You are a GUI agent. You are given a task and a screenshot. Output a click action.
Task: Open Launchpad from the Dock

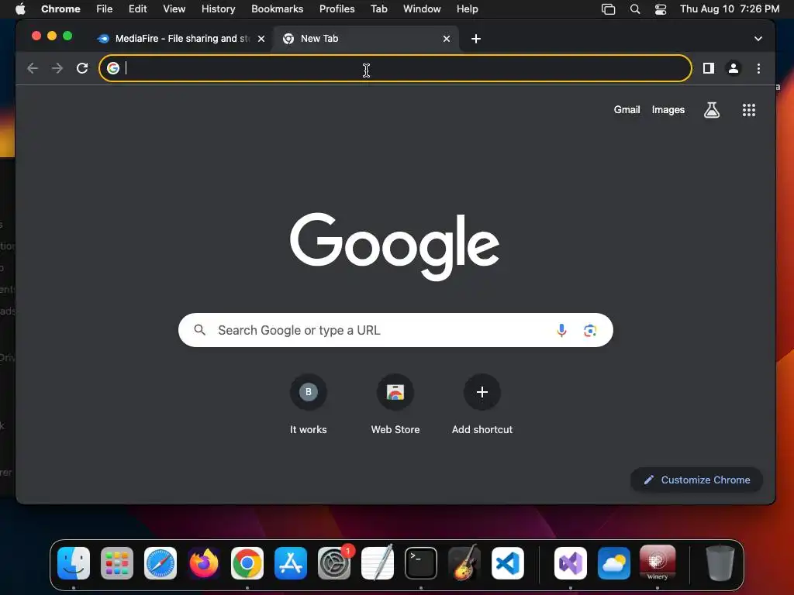[x=117, y=563]
